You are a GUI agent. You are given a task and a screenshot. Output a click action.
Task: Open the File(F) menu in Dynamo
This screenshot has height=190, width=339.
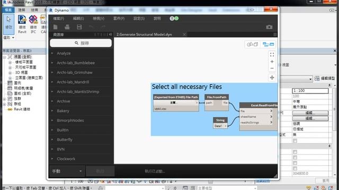pyautogui.click(x=59, y=18)
